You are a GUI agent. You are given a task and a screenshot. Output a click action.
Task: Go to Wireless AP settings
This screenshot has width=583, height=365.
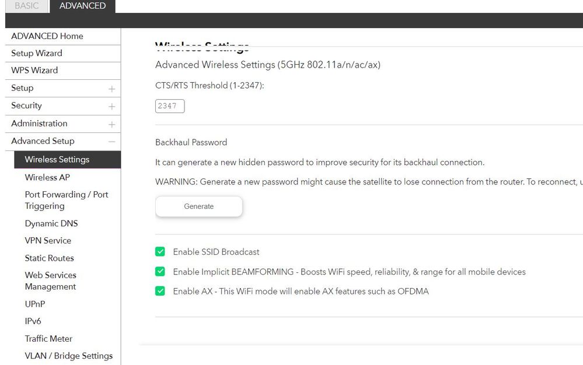(x=47, y=177)
